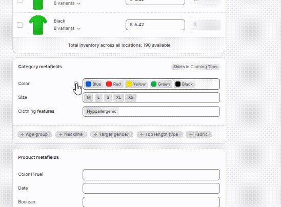Select the Red color chip
The width and height of the screenshot is (281, 207).
(113, 84)
